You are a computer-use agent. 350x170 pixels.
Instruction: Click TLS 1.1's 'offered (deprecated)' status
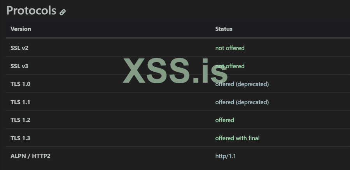pos(242,102)
